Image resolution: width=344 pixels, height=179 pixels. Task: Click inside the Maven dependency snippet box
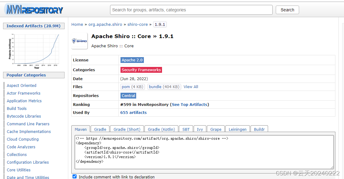[x=204, y=152]
